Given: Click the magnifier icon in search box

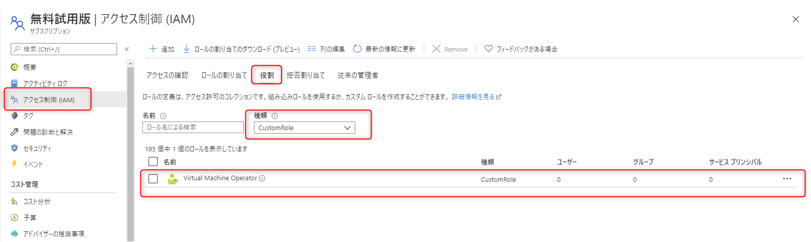Looking at the screenshot, I should 17,49.
